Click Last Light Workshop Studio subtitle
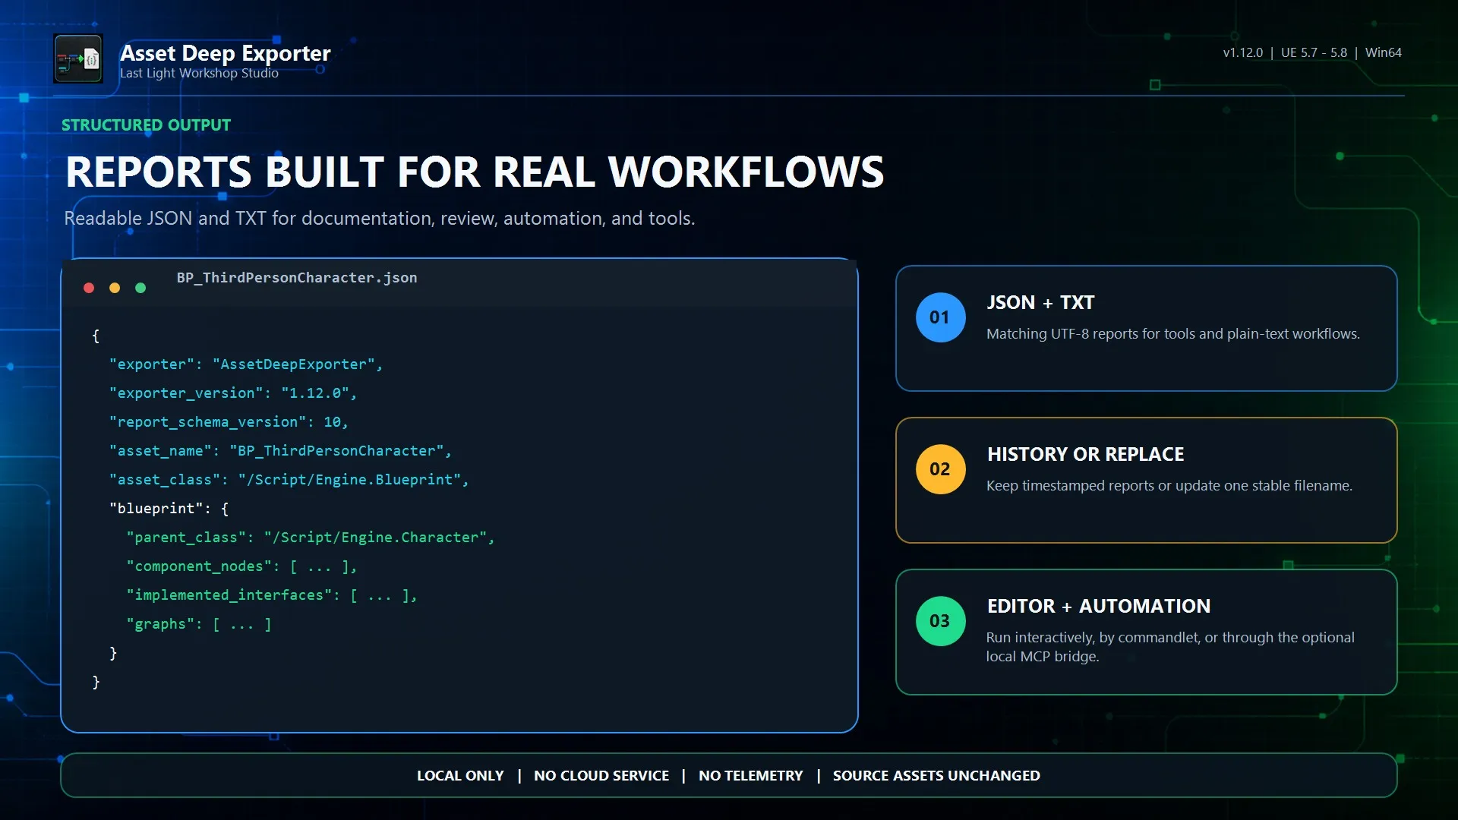This screenshot has width=1458, height=820. coord(199,73)
